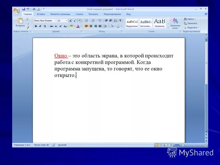Apply subscript formatting
The height and width of the screenshot is (165, 220).
56,26
